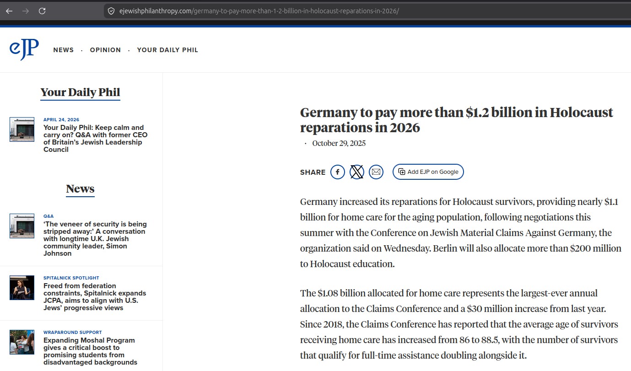This screenshot has width=631, height=371.
Task: Click the Q&A category label
Action: point(49,216)
